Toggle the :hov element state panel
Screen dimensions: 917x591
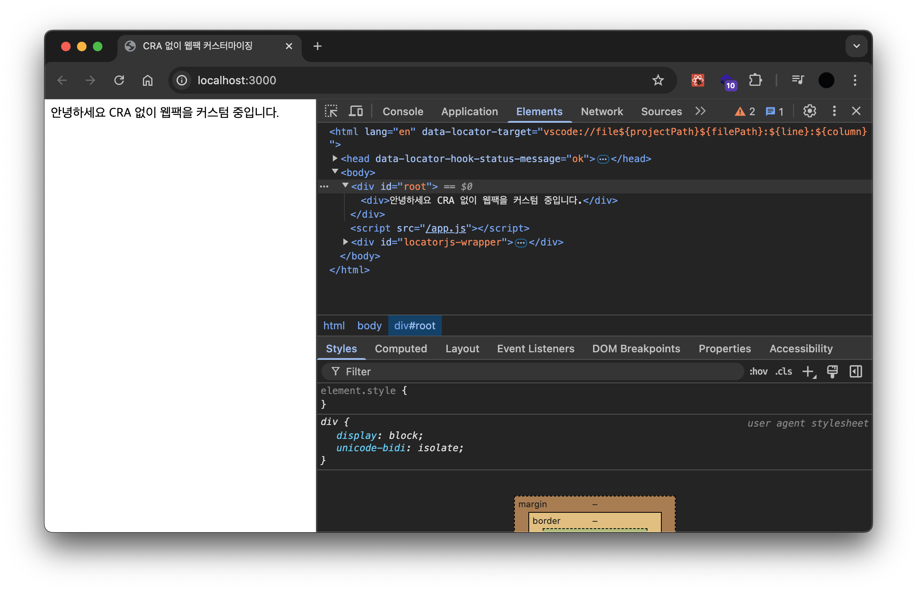click(758, 372)
